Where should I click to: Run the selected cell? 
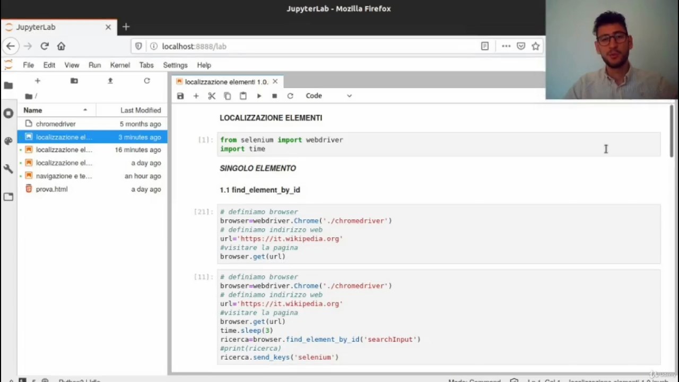pos(259,96)
